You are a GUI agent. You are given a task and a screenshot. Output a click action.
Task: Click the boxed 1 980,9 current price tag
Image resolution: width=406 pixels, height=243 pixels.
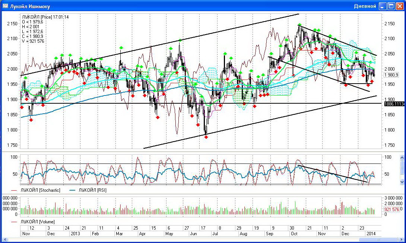click(x=391, y=75)
